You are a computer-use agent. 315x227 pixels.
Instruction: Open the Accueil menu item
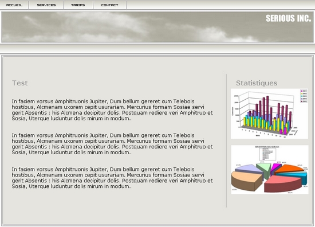coord(14,5)
